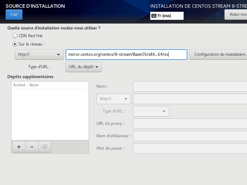
Task: Click the Activé column header
Action: [x=19, y=85]
